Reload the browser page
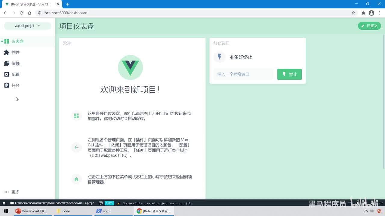 pyautogui.click(x=22, y=13)
